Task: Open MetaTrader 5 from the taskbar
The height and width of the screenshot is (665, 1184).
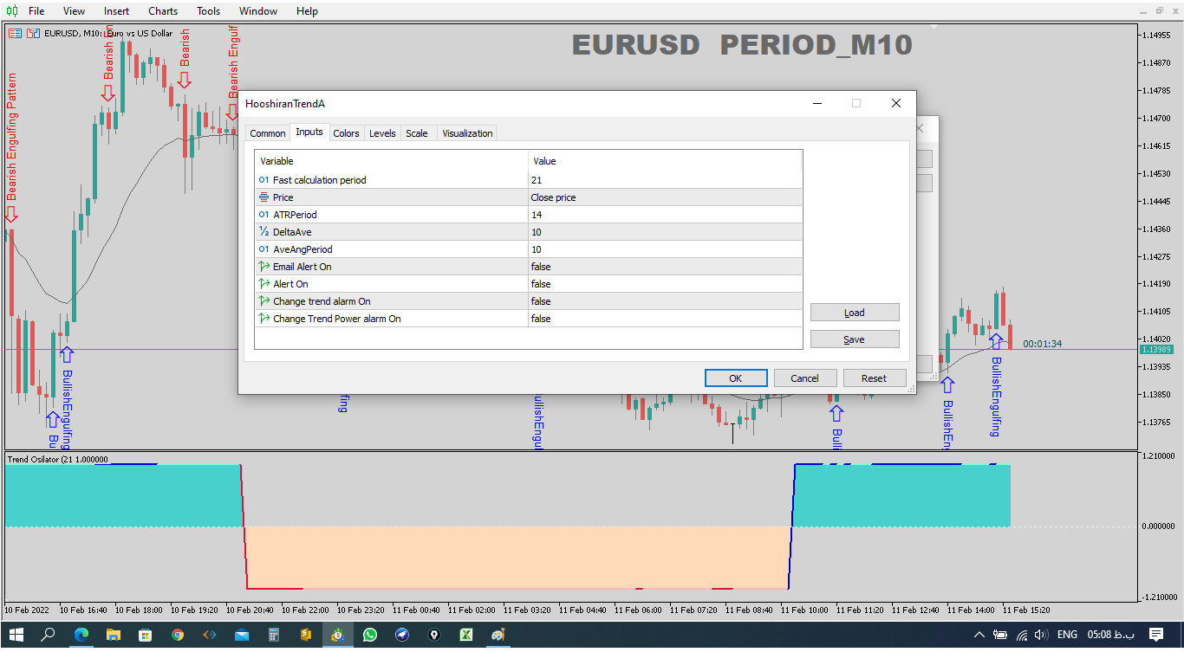Action: pos(337,635)
